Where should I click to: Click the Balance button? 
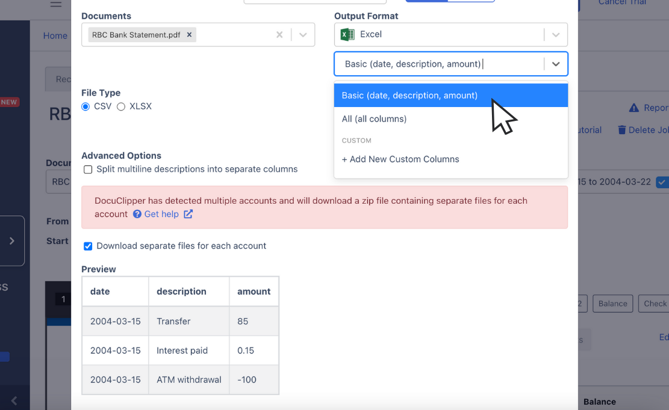[612, 304]
